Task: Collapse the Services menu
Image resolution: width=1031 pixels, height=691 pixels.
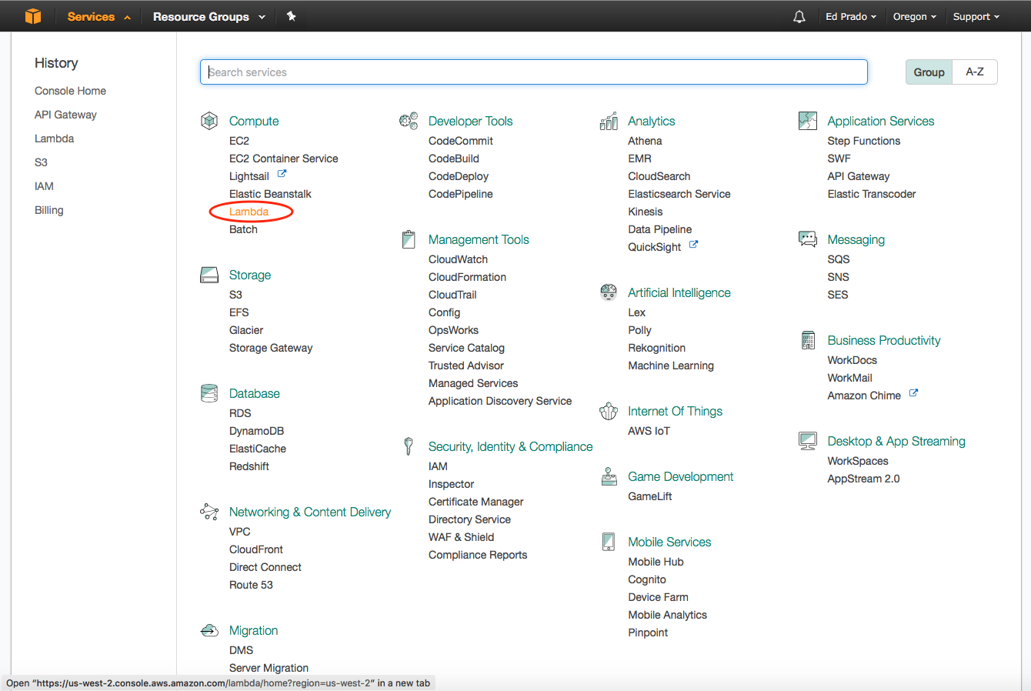Action: [98, 17]
